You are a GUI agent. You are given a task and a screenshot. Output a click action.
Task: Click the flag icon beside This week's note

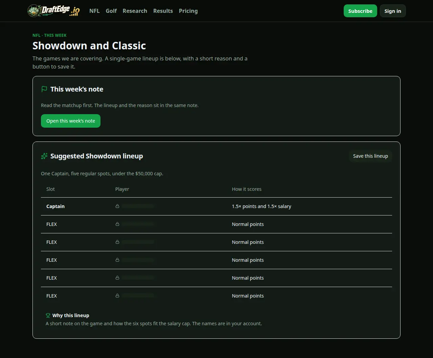point(44,89)
